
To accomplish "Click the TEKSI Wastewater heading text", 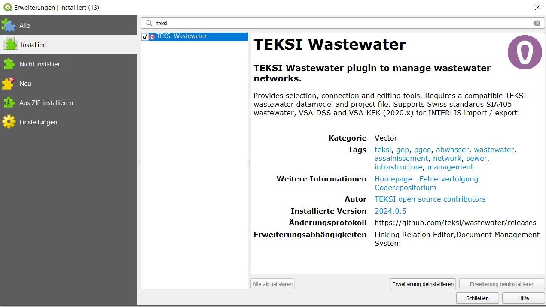I will pyautogui.click(x=329, y=44).
